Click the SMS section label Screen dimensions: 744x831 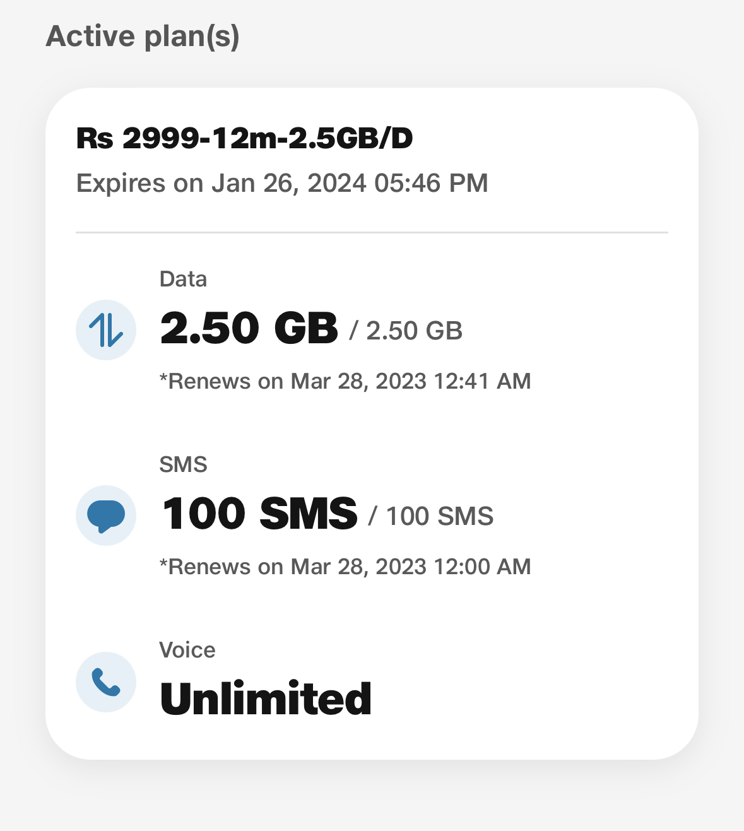point(183,464)
